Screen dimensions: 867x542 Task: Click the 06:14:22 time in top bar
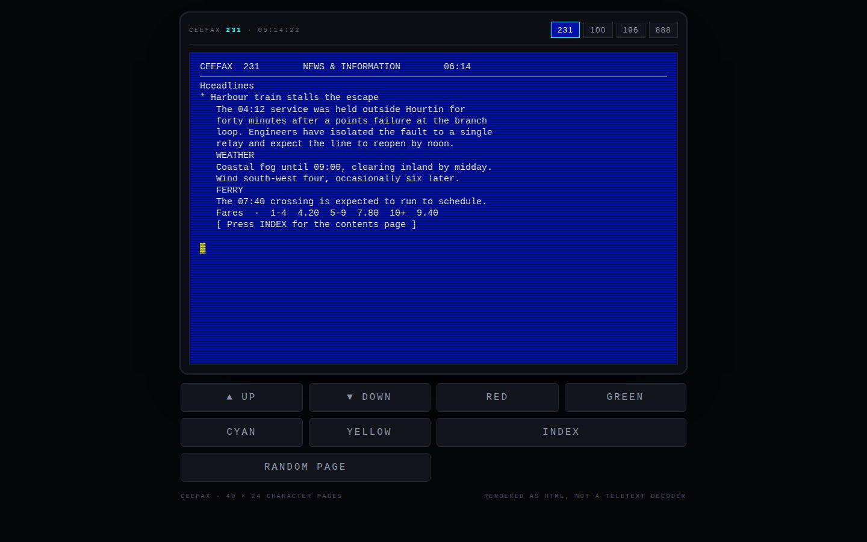tap(279, 30)
